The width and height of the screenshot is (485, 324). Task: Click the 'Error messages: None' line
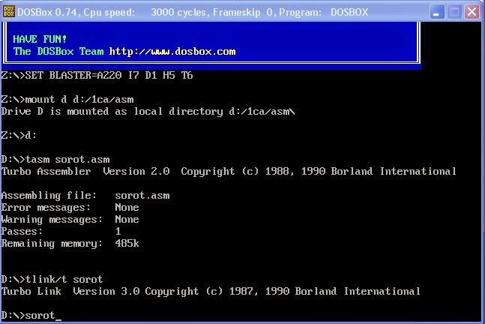point(70,207)
